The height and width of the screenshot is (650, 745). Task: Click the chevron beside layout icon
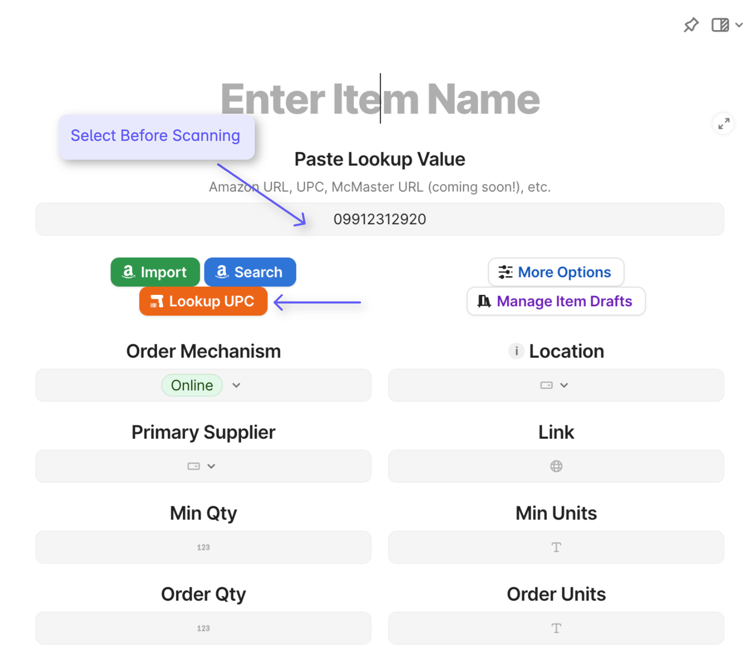pos(739,25)
